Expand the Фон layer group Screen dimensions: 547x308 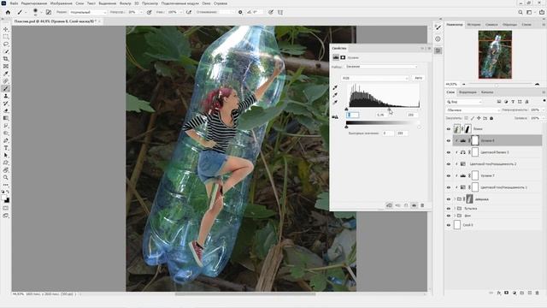pos(455,216)
